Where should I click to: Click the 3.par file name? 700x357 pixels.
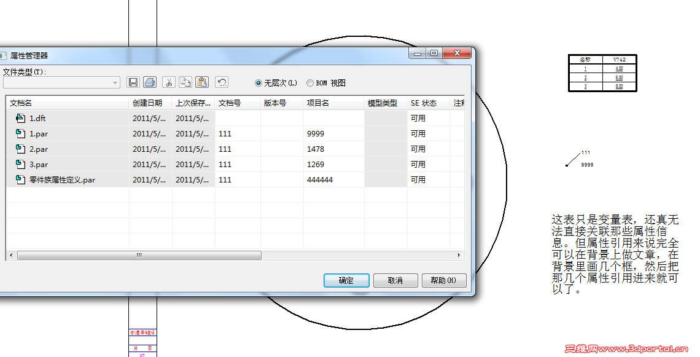coord(39,165)
